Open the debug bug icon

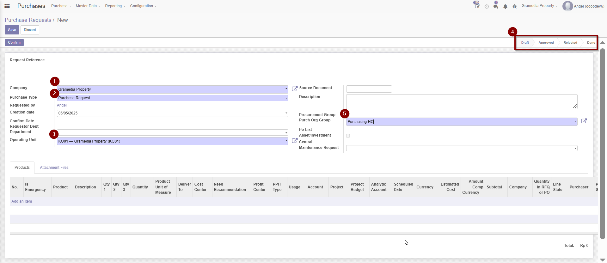515,6
